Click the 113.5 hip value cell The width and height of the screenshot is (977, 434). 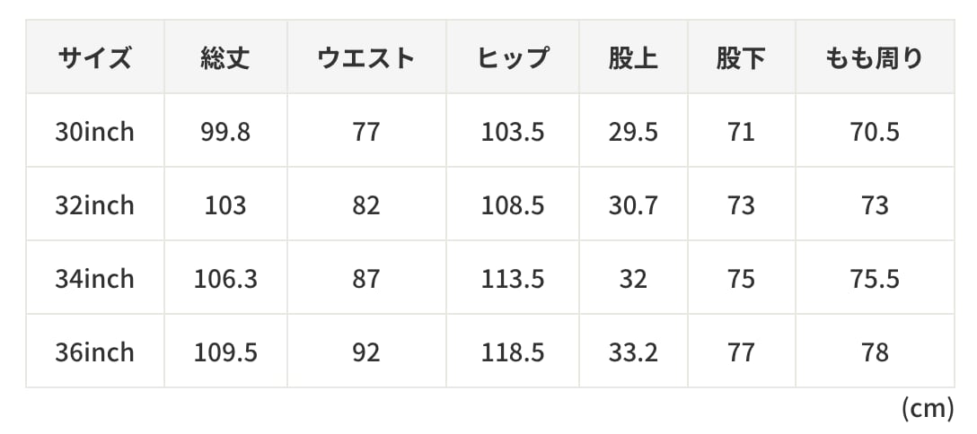point(512,279)
